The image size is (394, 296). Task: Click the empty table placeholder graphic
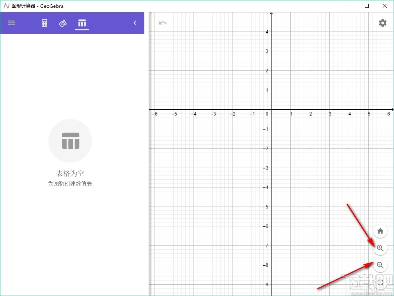point(70,141)
